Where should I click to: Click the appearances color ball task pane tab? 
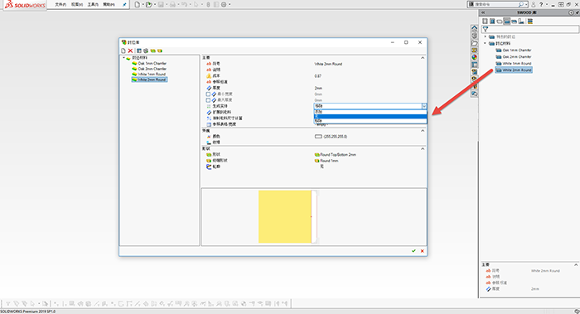[x=474, y=57]
